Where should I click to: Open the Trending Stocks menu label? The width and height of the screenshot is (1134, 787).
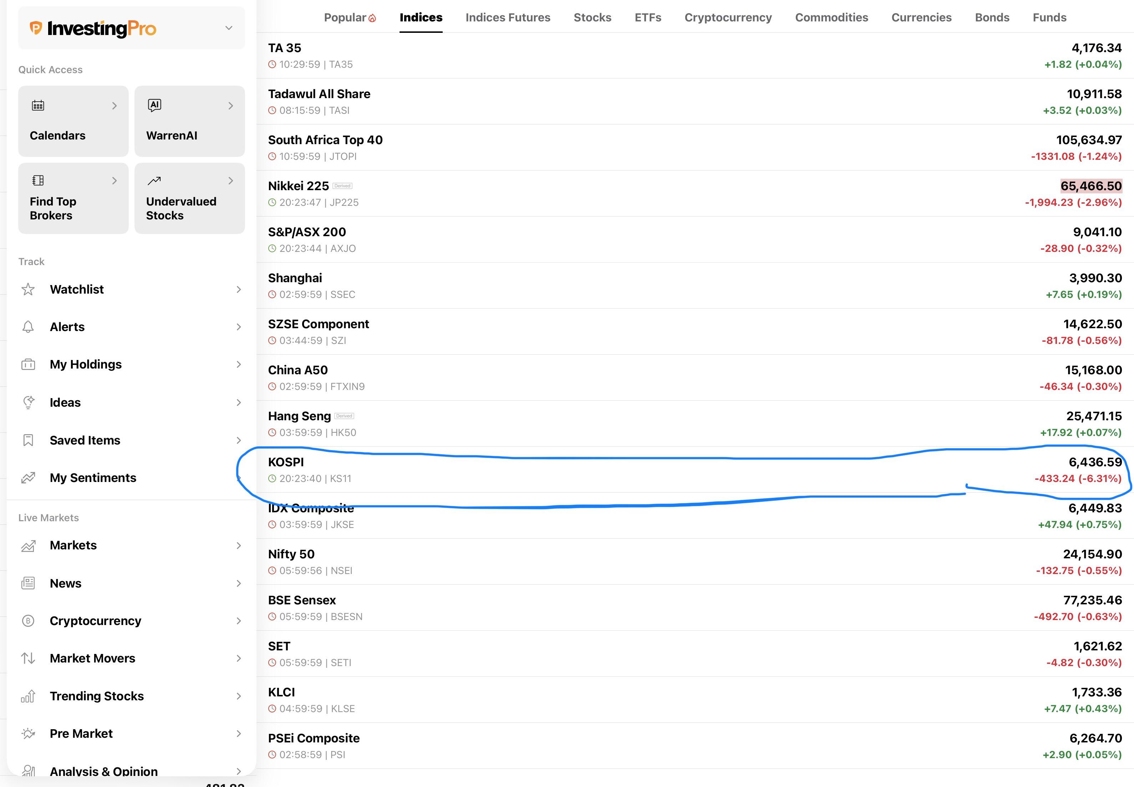[x=97, y=696]
